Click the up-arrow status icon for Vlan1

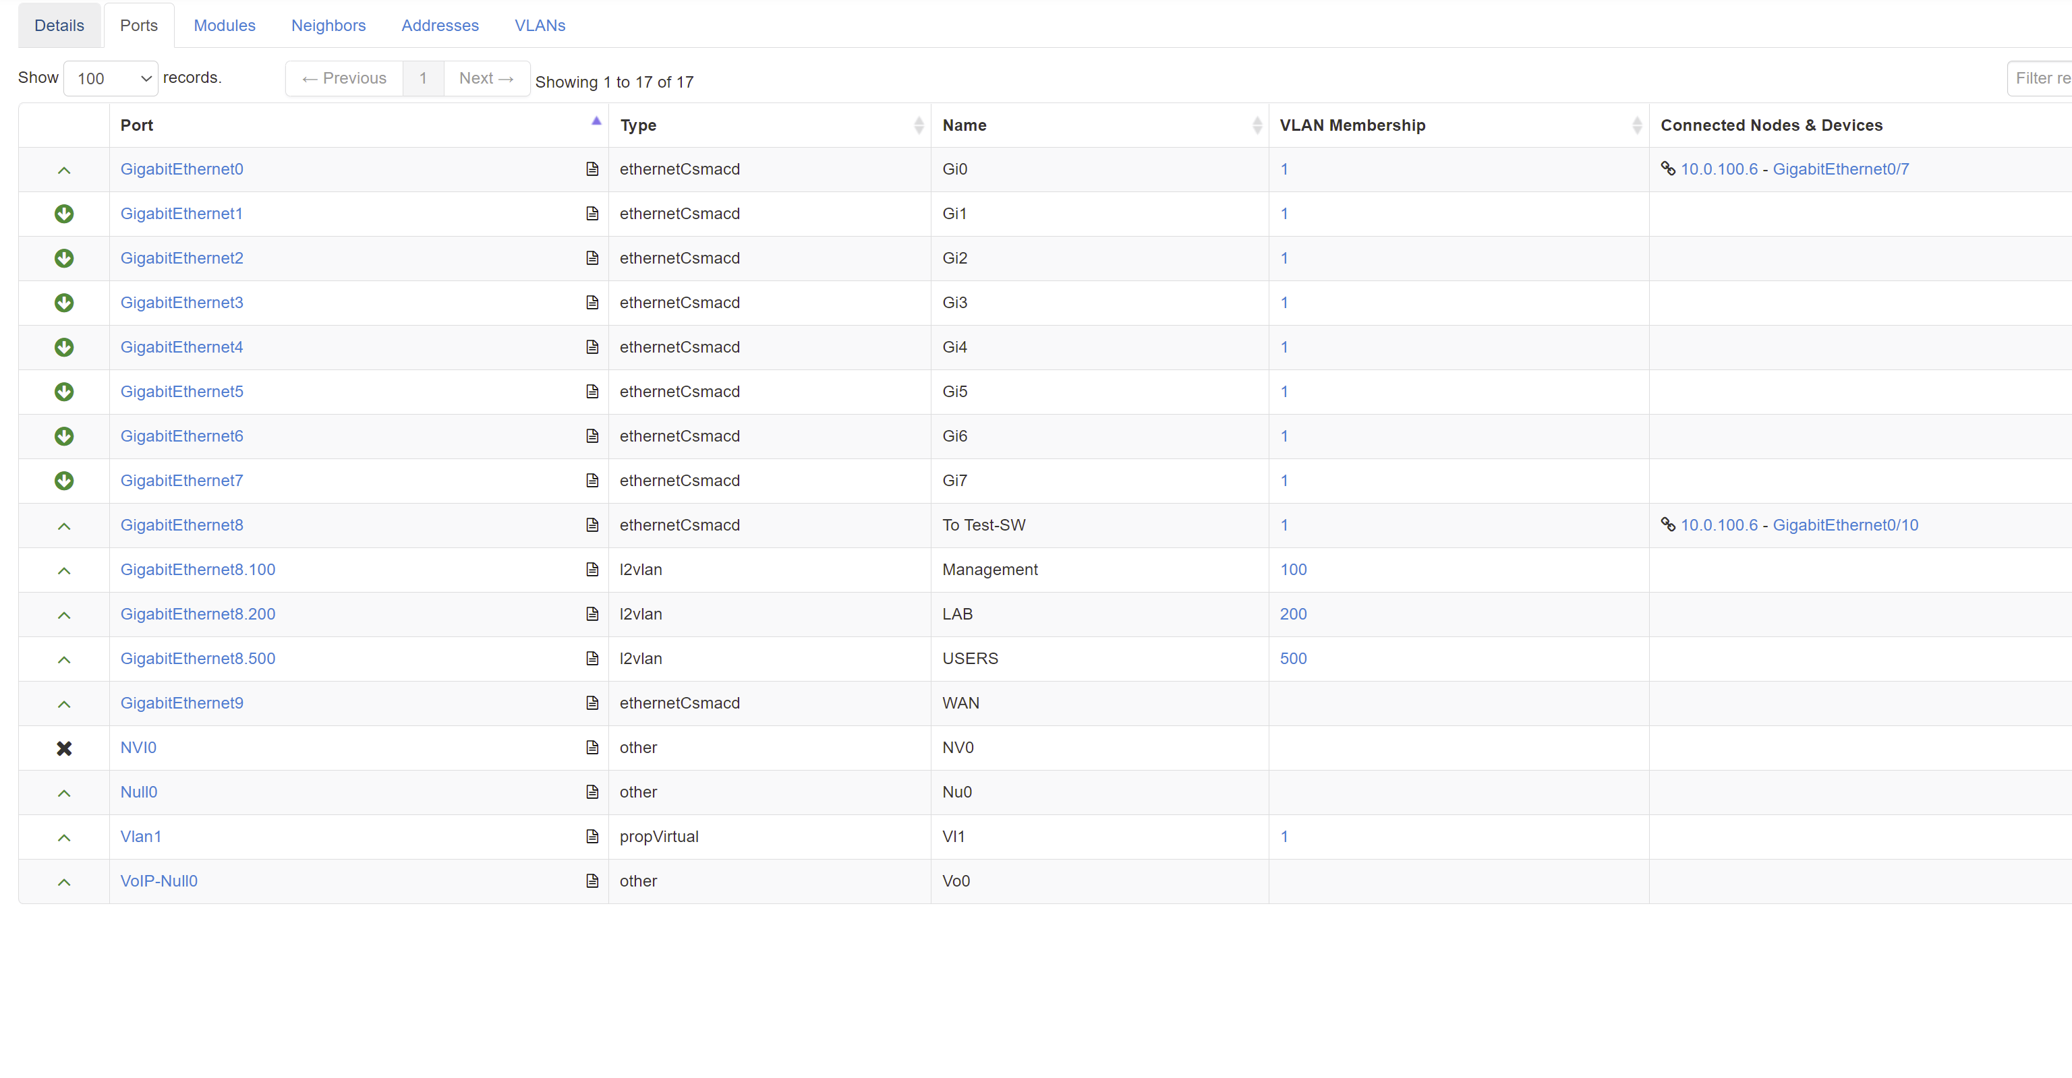pos(63,837)
